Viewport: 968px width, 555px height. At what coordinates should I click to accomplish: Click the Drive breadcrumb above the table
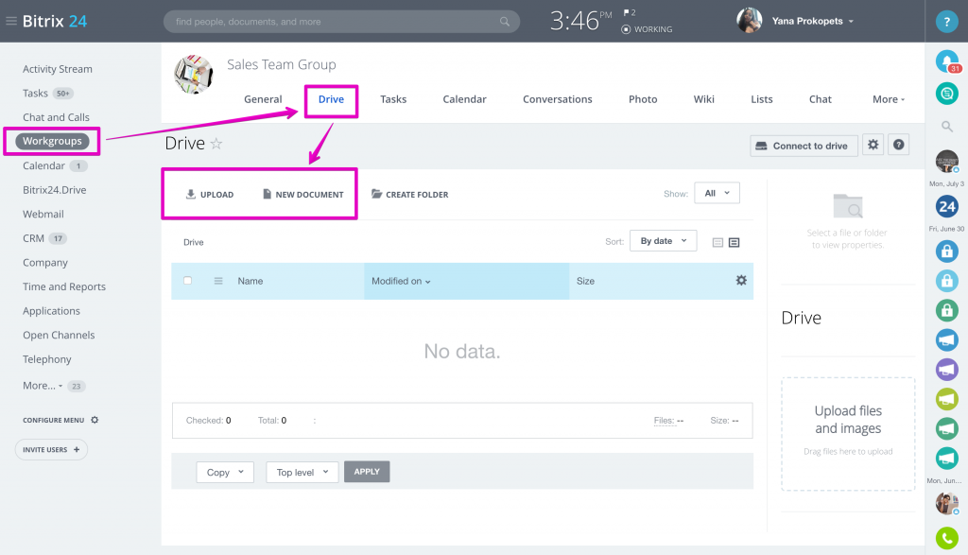[193, 242]
